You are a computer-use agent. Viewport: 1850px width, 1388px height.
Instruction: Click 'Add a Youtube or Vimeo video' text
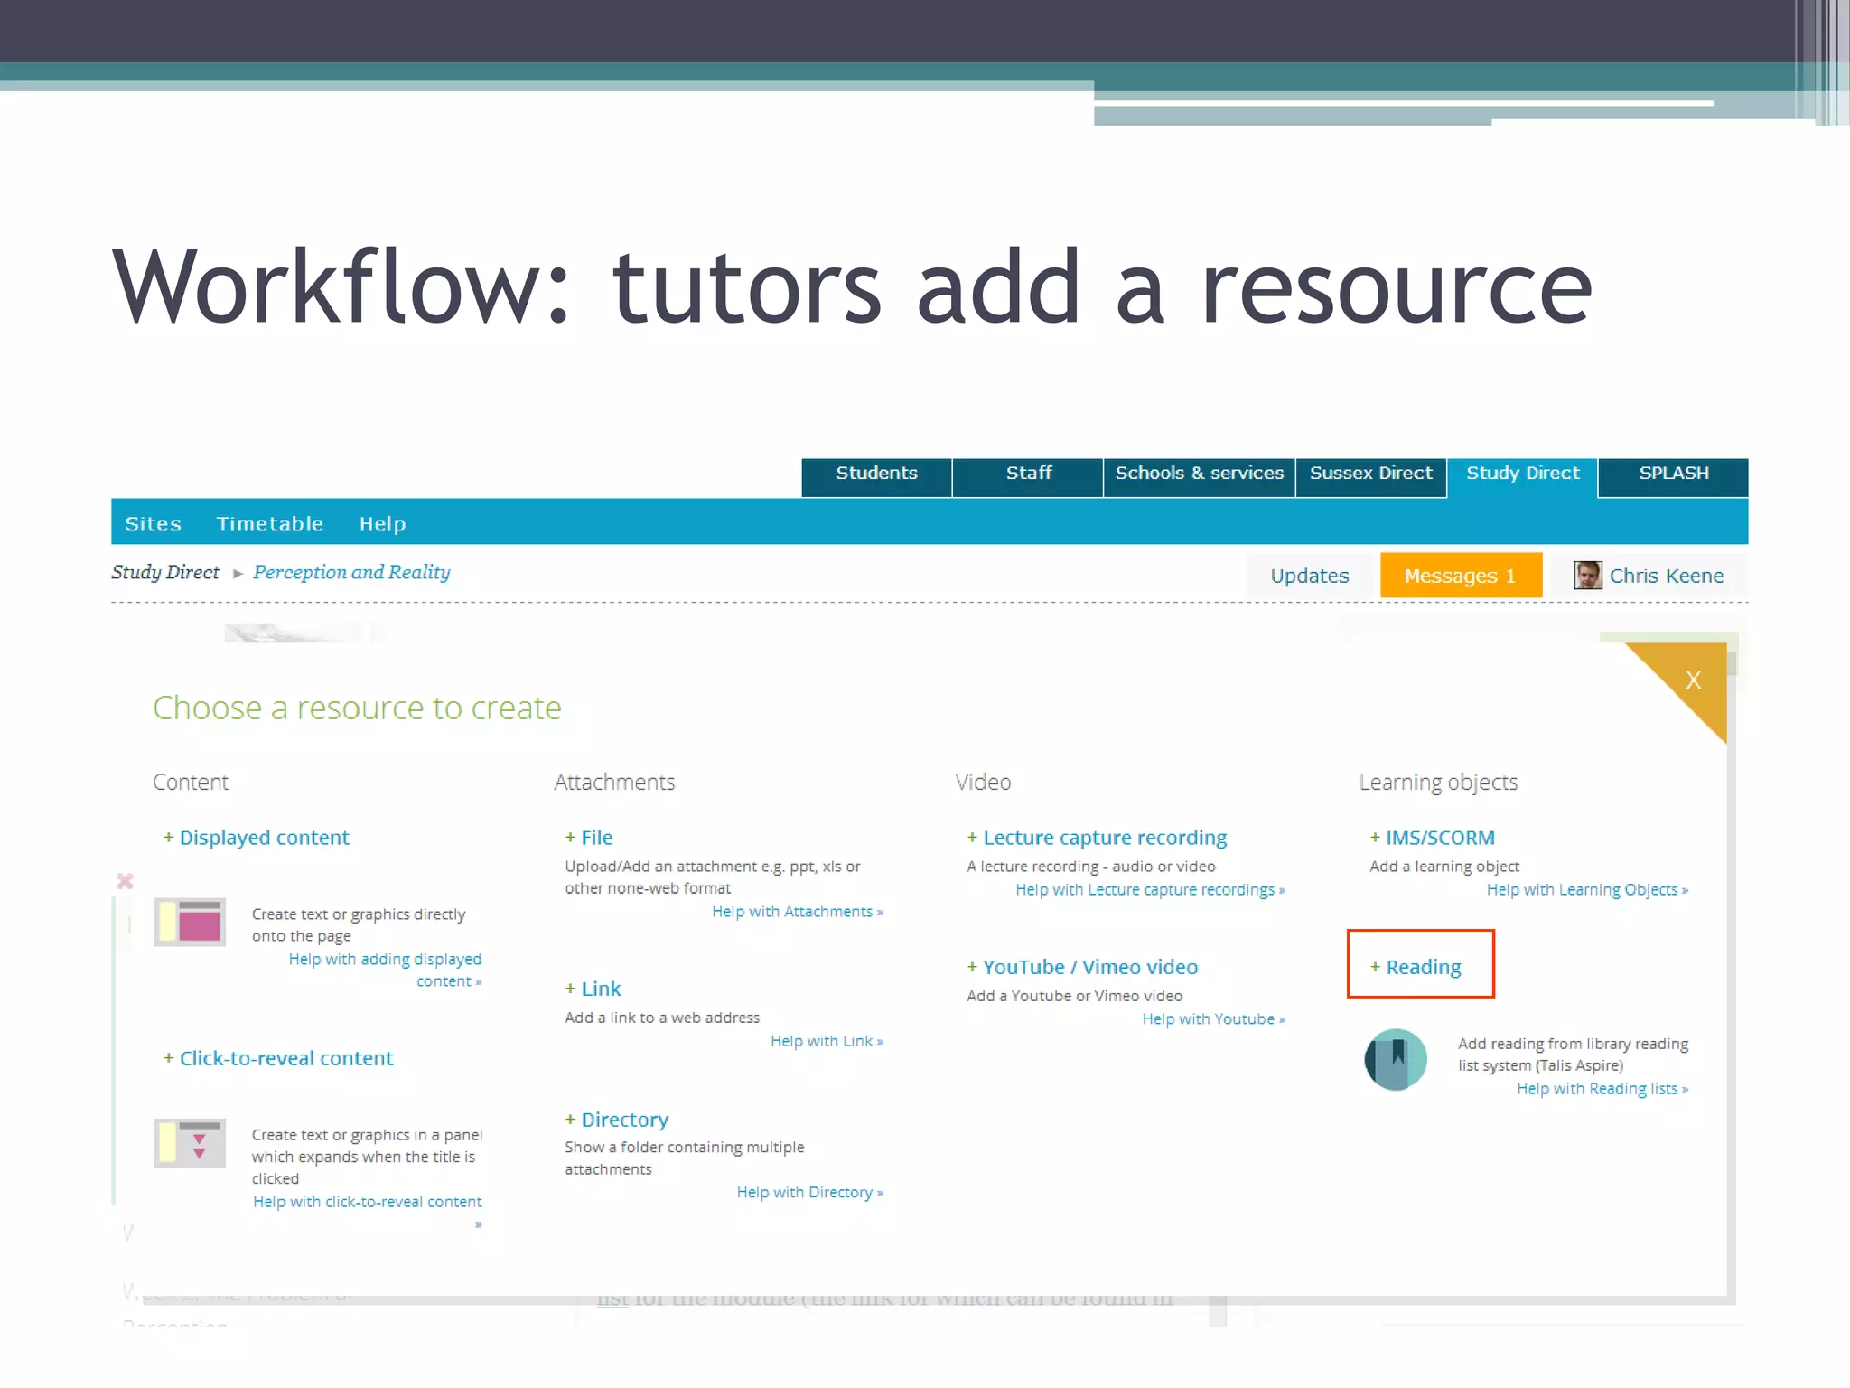click(1074, 996)
